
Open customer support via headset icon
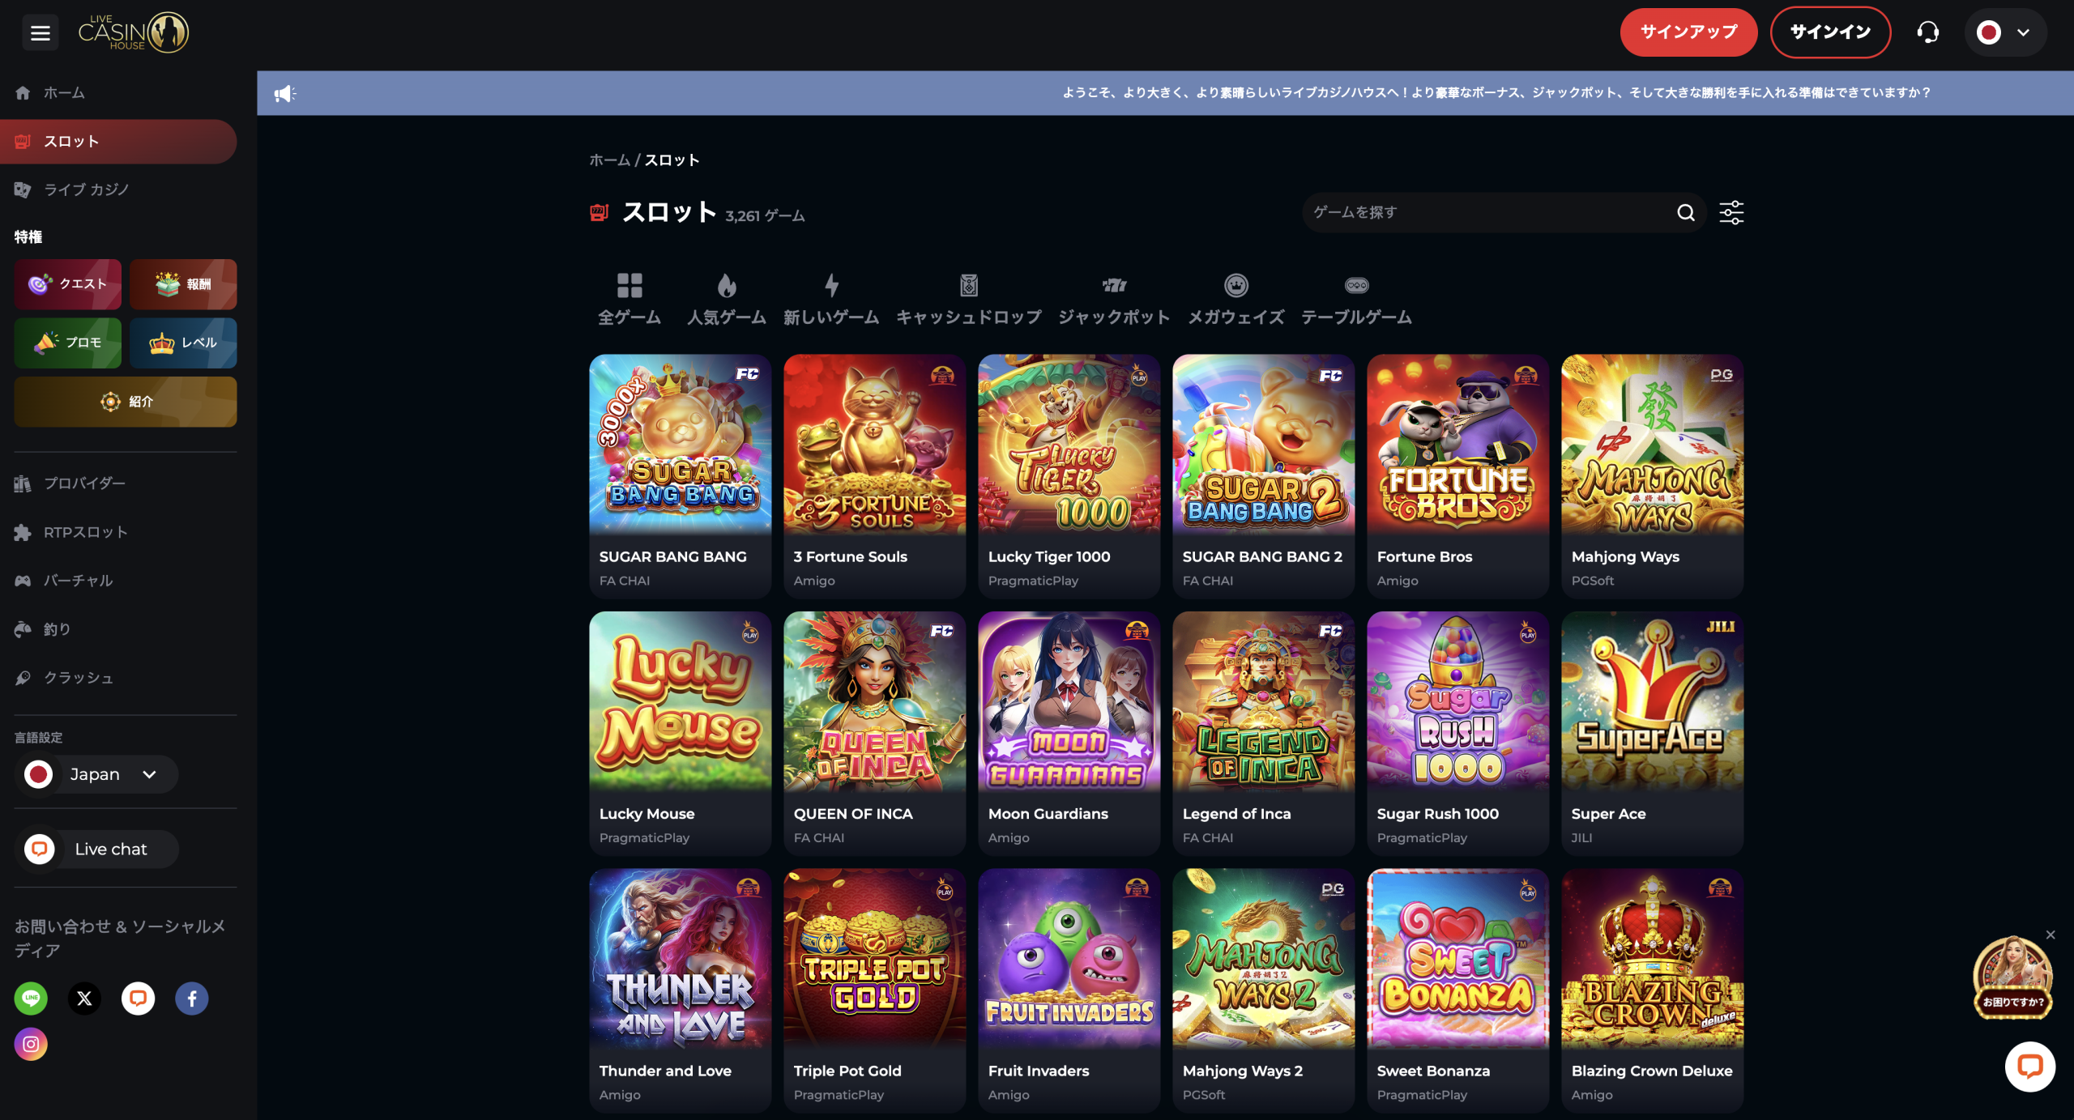click(1928, 32)
